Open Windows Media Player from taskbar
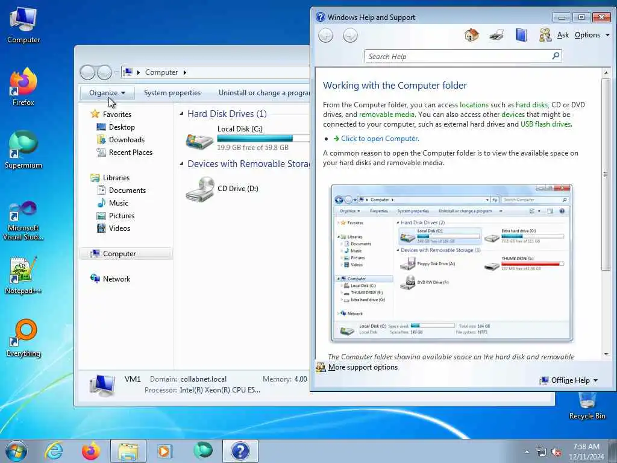617x463 pixels. coord(164,451)
